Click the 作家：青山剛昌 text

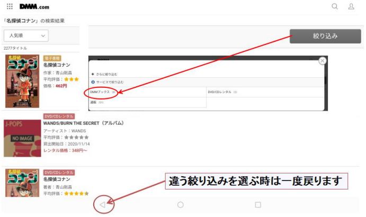[x=57, y=73]
